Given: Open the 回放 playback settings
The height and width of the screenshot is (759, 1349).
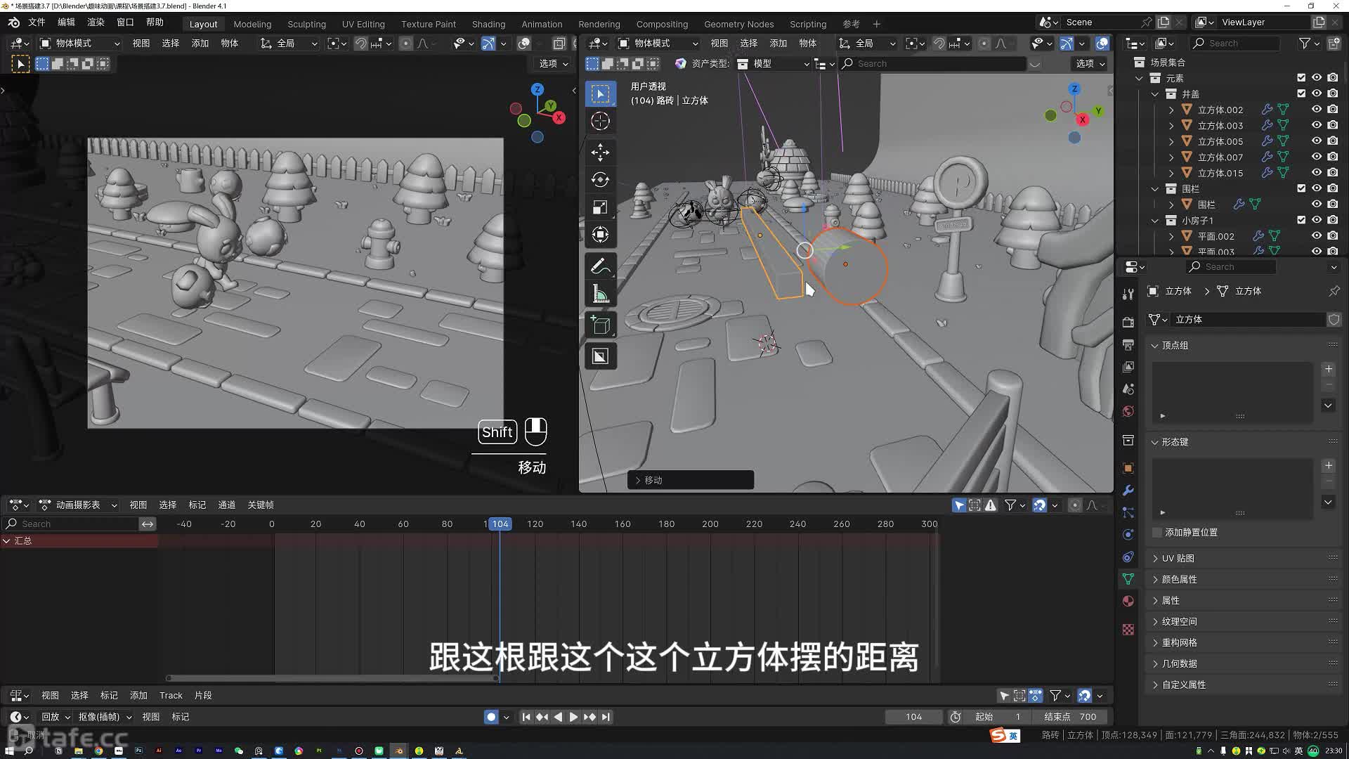Looking at the screenshot, I should tap(56, 717).
